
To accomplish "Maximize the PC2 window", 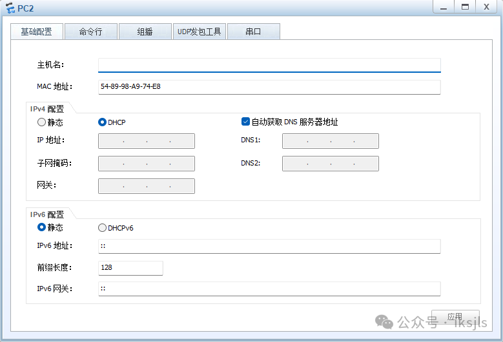I will click(465, 6).
